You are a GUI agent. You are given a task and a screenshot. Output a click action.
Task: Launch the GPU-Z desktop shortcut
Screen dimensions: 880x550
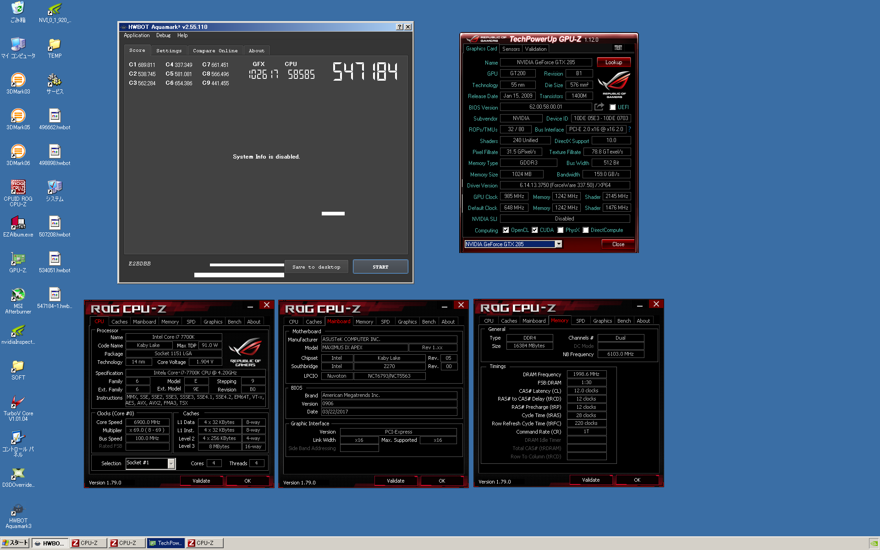tap(18, 263)
